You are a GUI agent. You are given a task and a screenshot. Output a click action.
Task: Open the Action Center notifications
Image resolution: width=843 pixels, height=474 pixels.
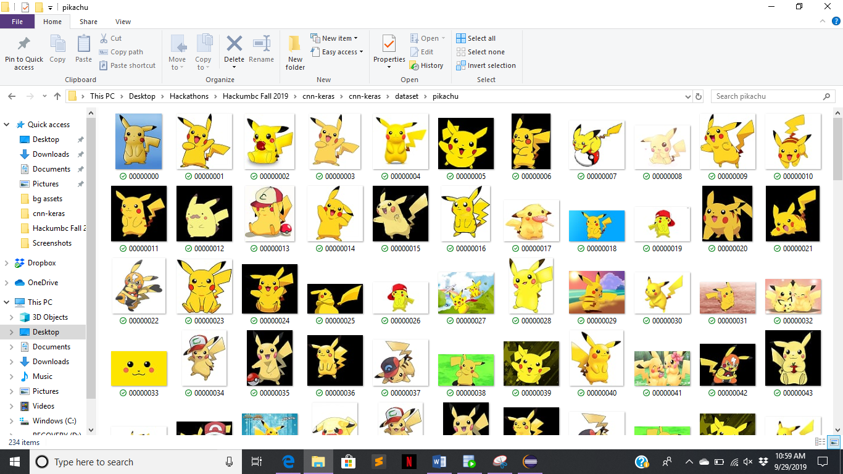coord(822,462)
